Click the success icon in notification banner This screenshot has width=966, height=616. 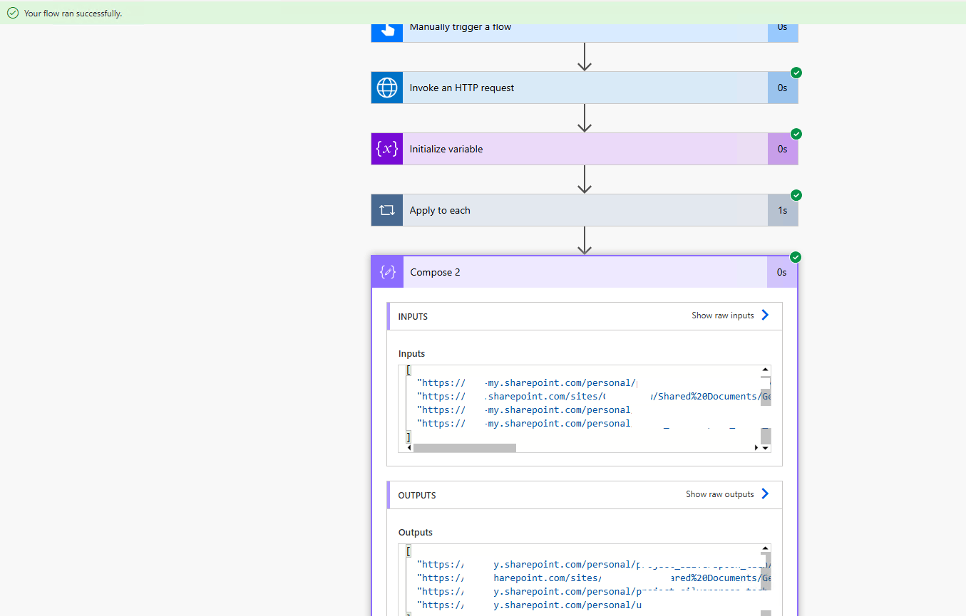(x=13, y=13)
